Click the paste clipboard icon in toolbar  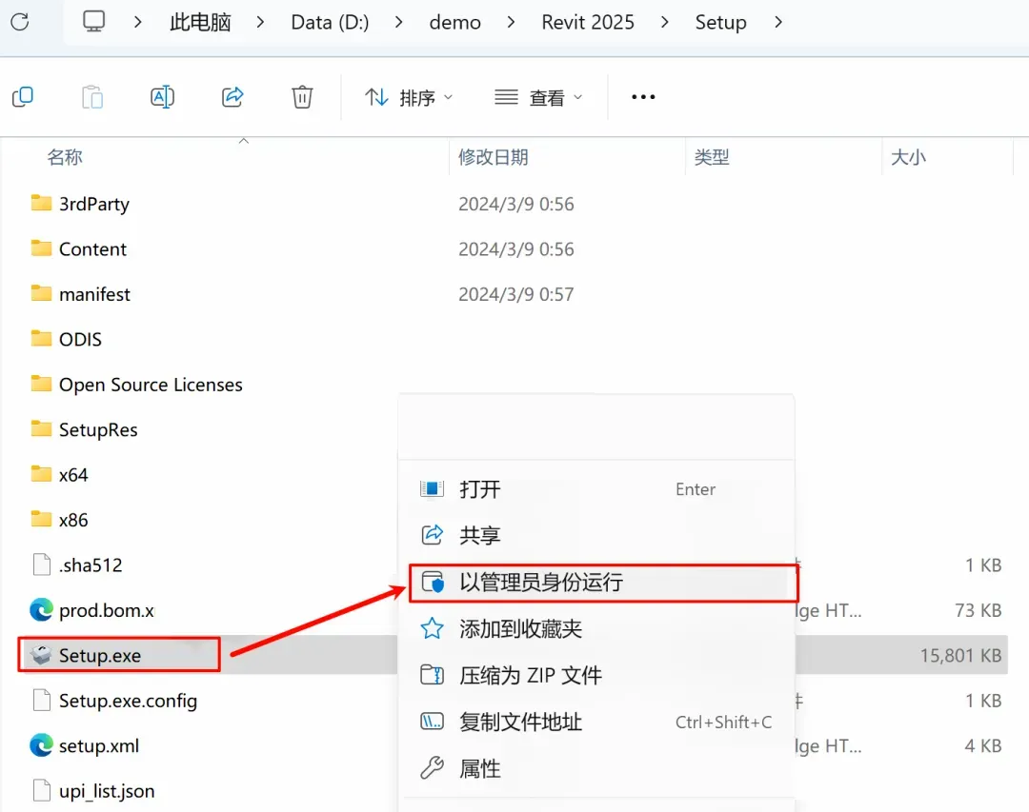[x=92, y=97]
